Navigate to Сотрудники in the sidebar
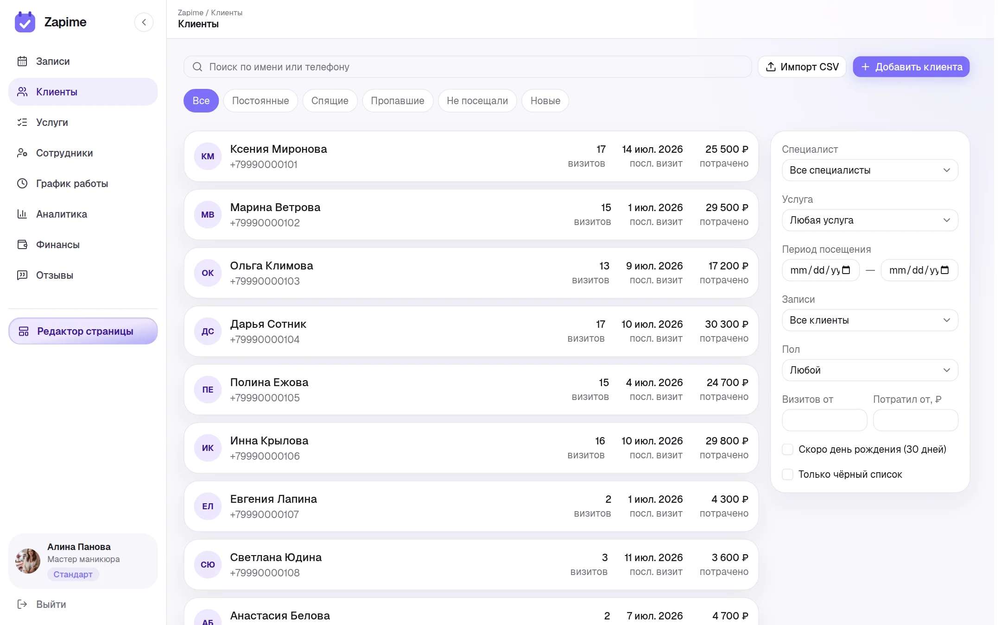 [83, 153]
